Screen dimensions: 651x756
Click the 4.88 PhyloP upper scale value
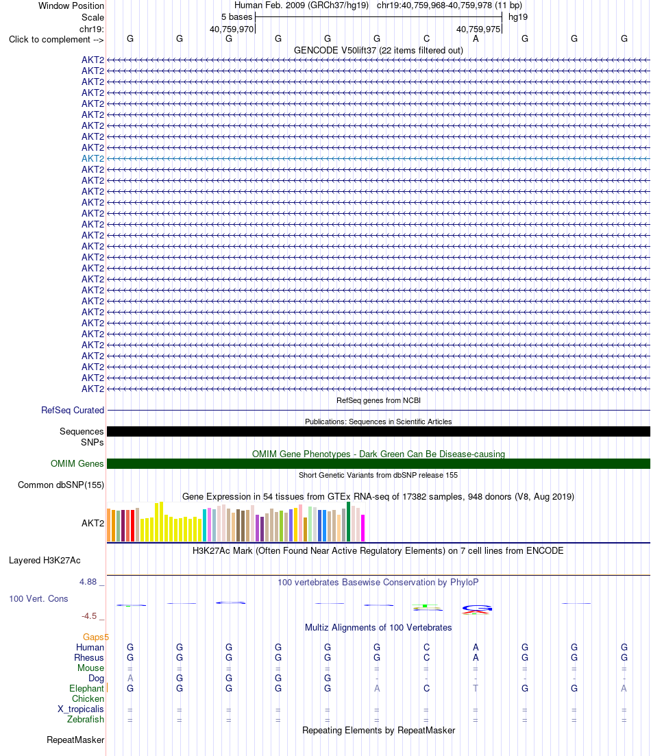[88, 582]
